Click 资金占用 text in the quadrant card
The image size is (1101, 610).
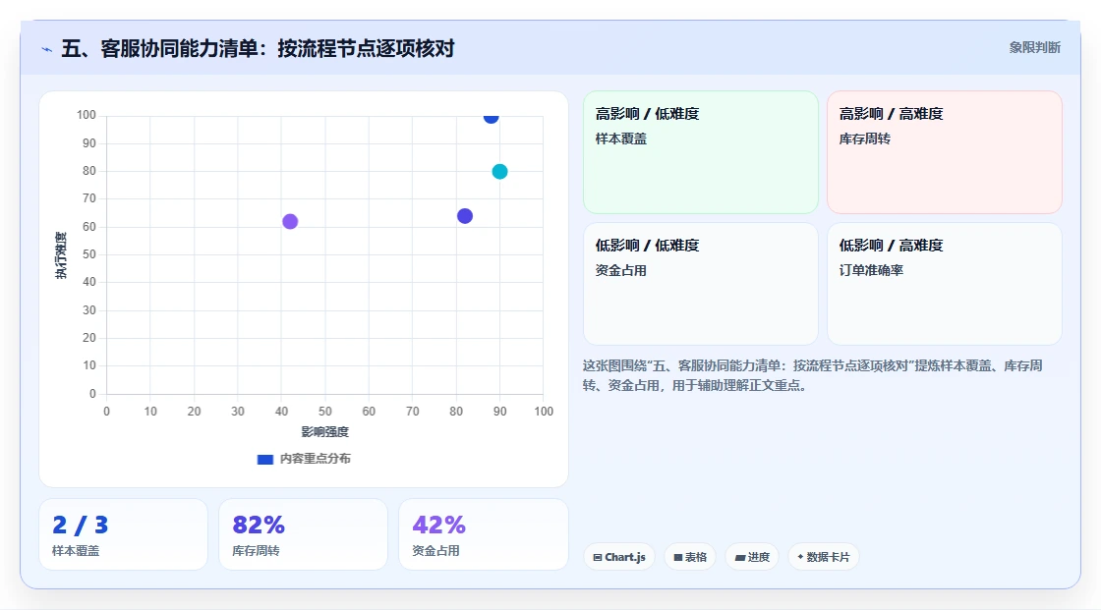(620, 270)
